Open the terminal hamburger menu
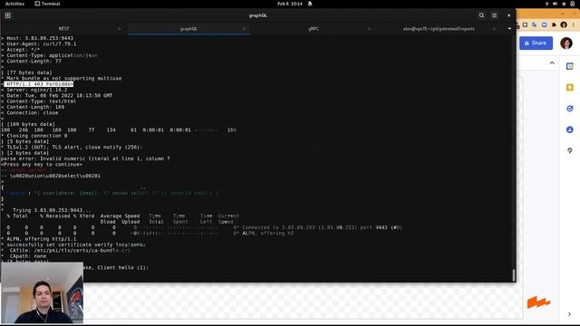Viewport: 580px width, 326px height. coord(494,15)
